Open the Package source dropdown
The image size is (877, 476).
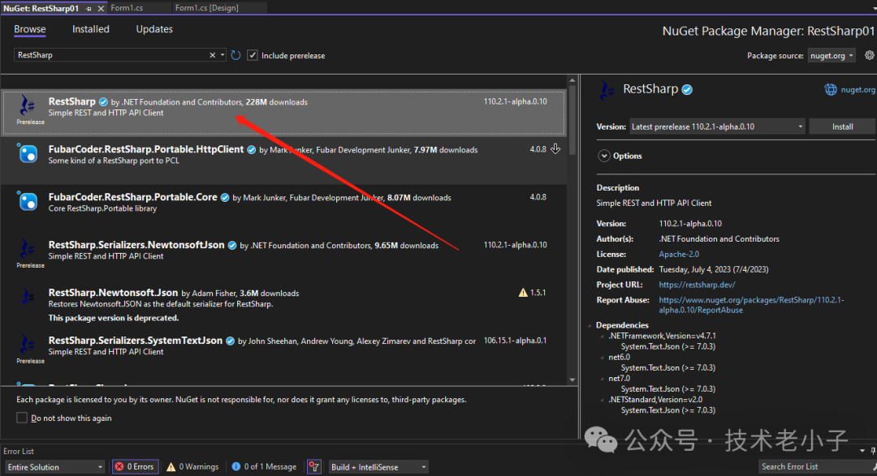(832, 55)
